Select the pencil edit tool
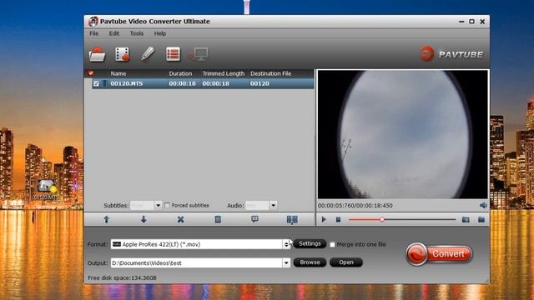The height and width of the screenshot is (300, 534). coord(148,54)
